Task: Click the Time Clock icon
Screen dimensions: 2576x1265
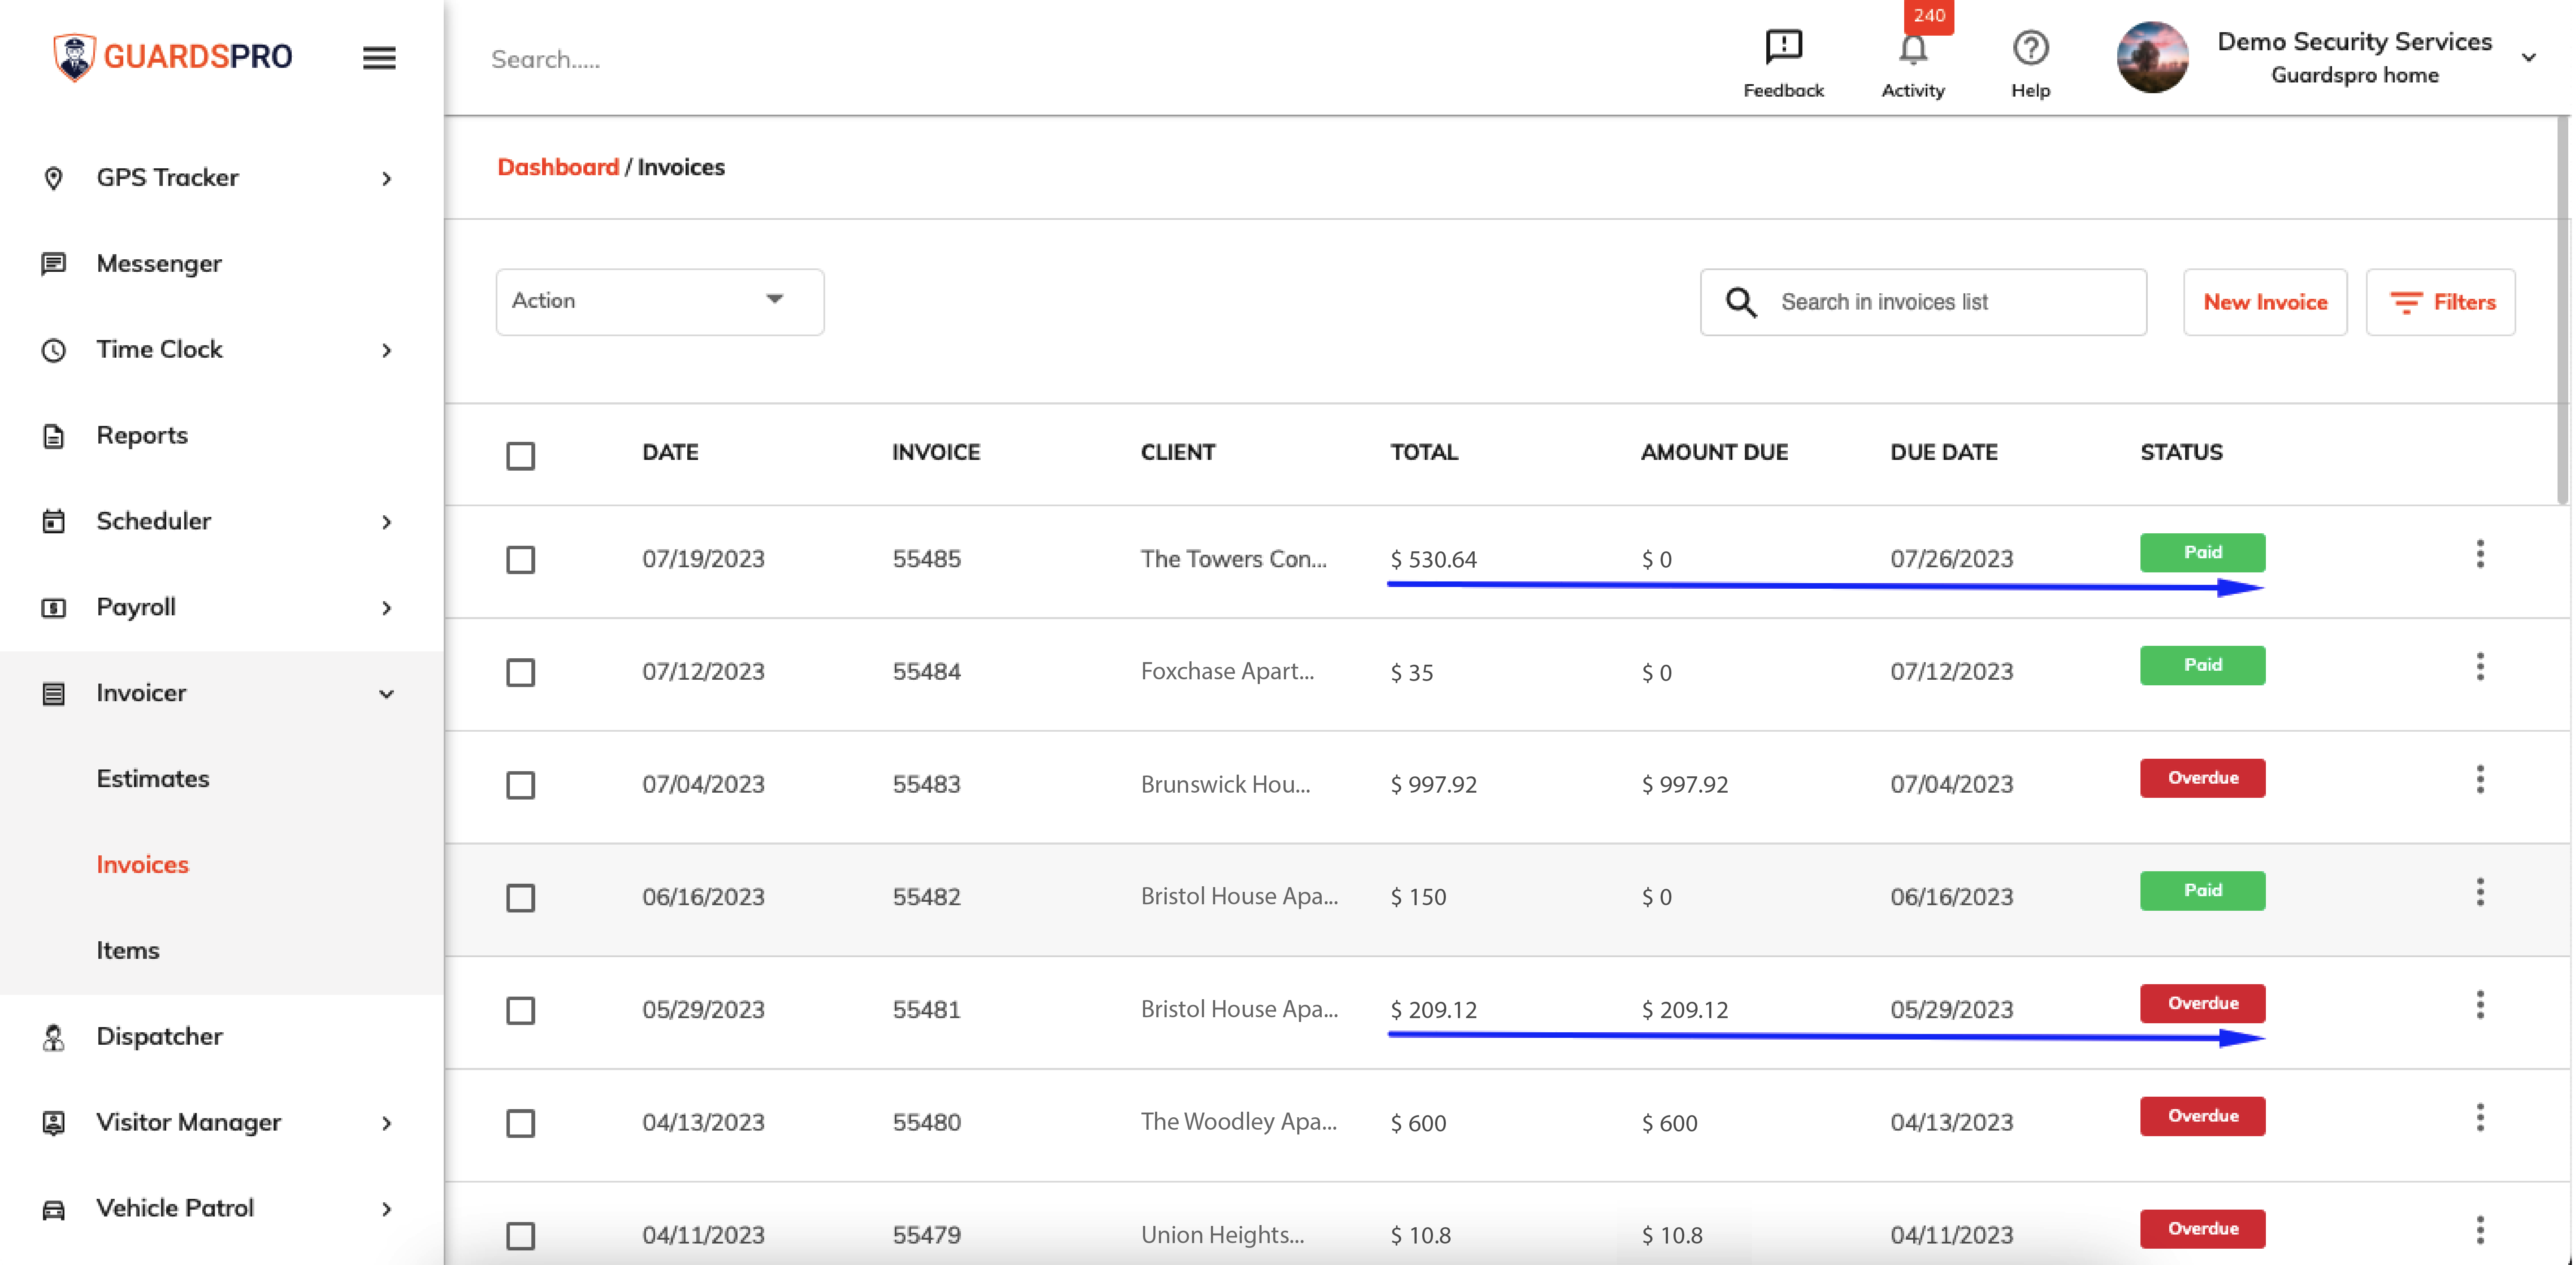Action: tap(54, 350)
